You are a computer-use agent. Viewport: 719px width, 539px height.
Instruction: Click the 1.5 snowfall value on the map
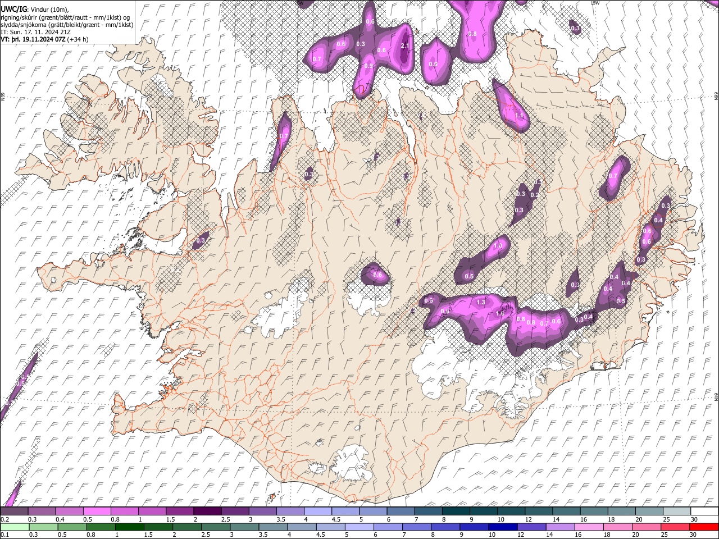tap(500, 313)
